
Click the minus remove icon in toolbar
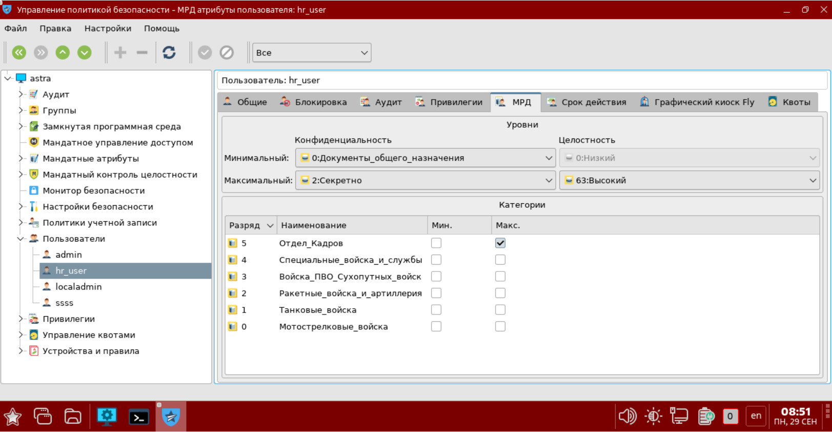[x=142, y=52]
